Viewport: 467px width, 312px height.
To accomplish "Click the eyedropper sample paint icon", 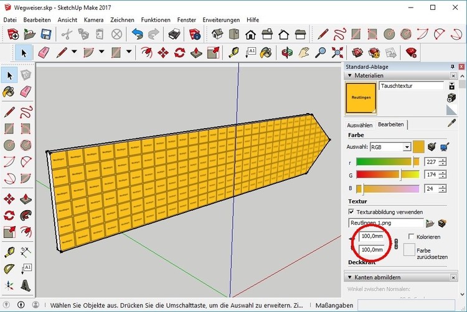I will [452, 123].
